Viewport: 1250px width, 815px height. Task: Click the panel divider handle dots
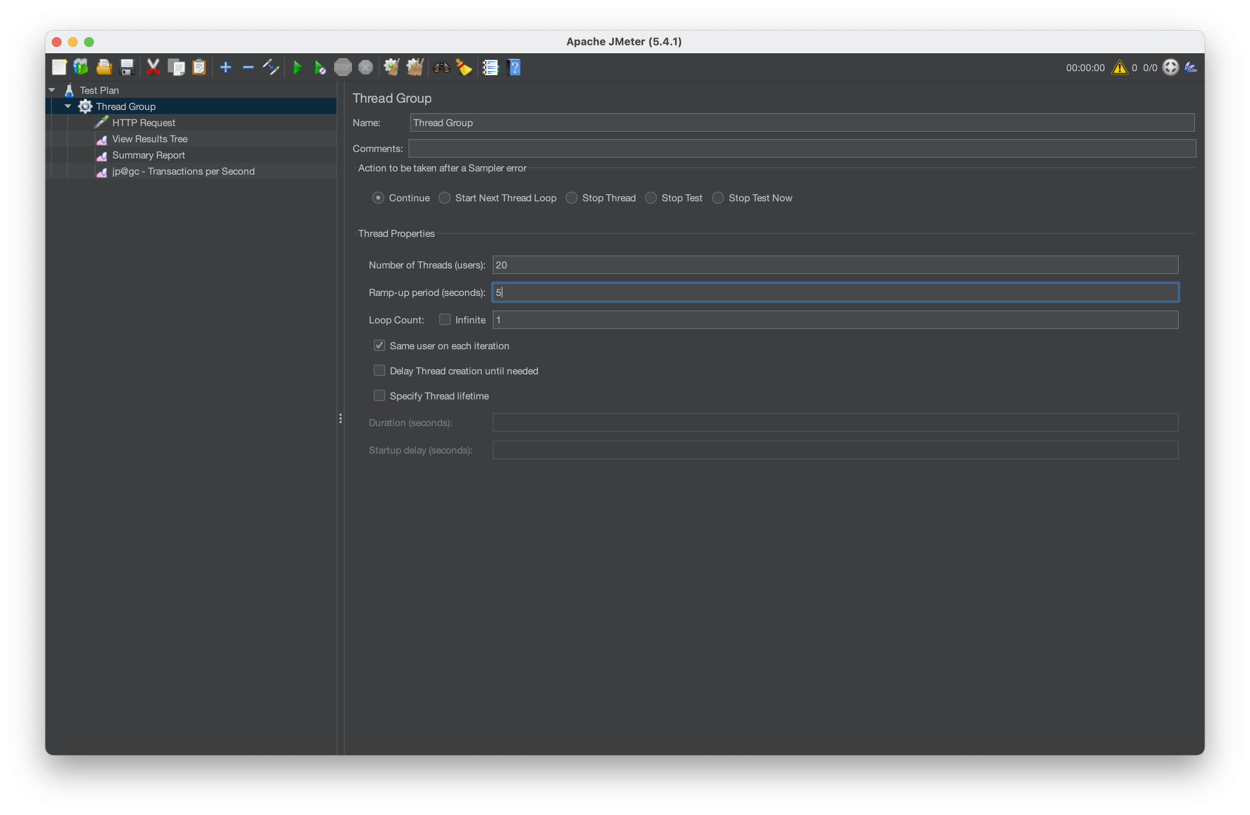(340, 418)
